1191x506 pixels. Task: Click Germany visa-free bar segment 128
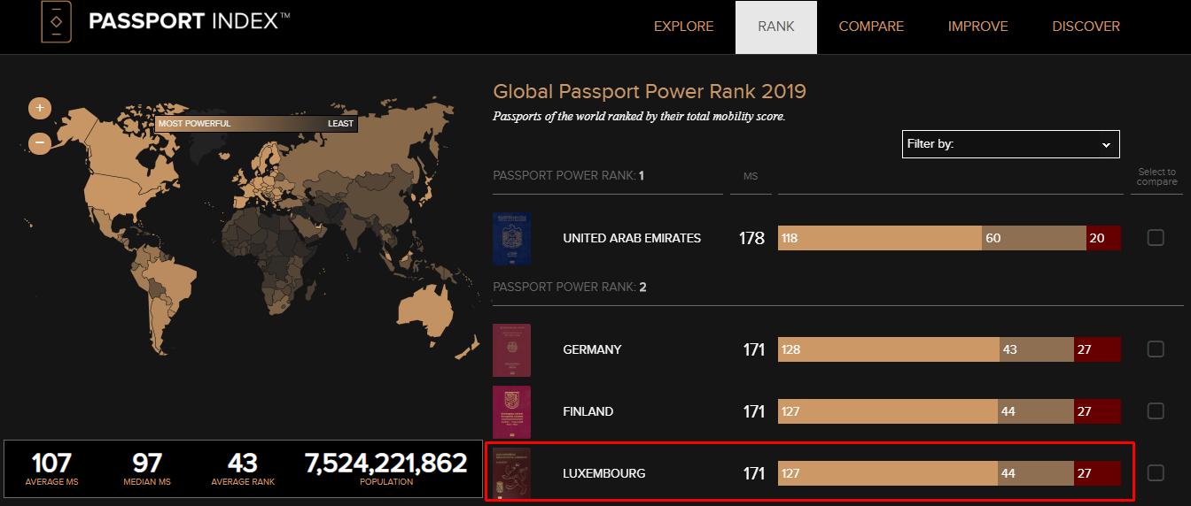click(889, 349)
